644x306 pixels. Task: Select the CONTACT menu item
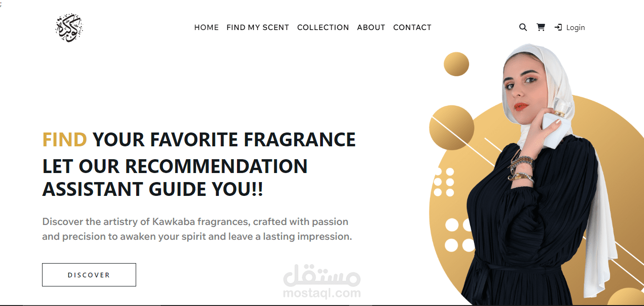click(412, 28)
